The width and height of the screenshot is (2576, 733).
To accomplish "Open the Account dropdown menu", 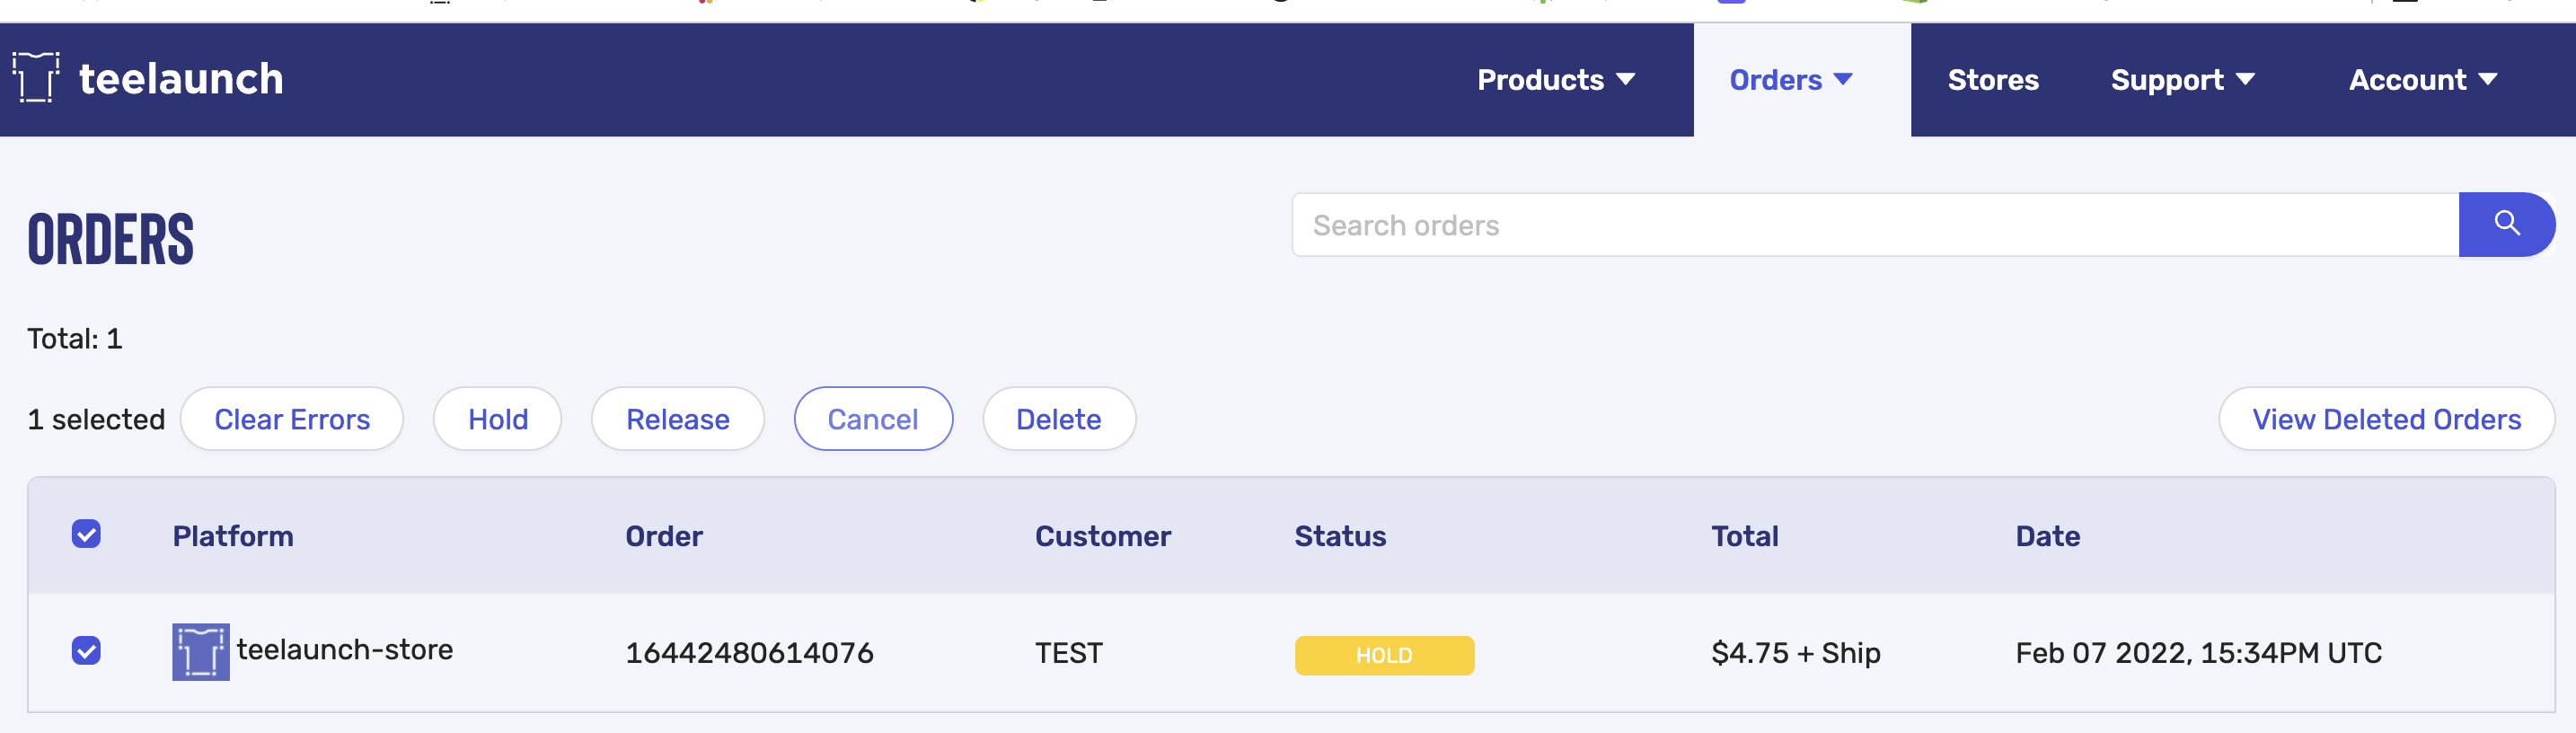I will click(x=2422, y=80).
